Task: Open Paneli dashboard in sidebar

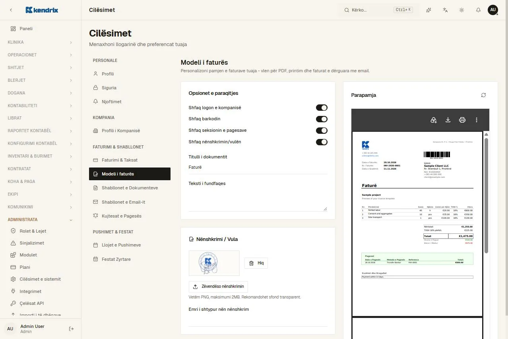Action: [x=41, y=29]
